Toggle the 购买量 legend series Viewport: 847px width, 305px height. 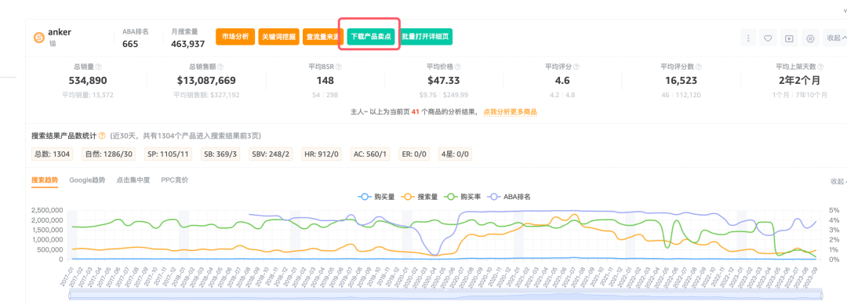[x=377, y=197]
